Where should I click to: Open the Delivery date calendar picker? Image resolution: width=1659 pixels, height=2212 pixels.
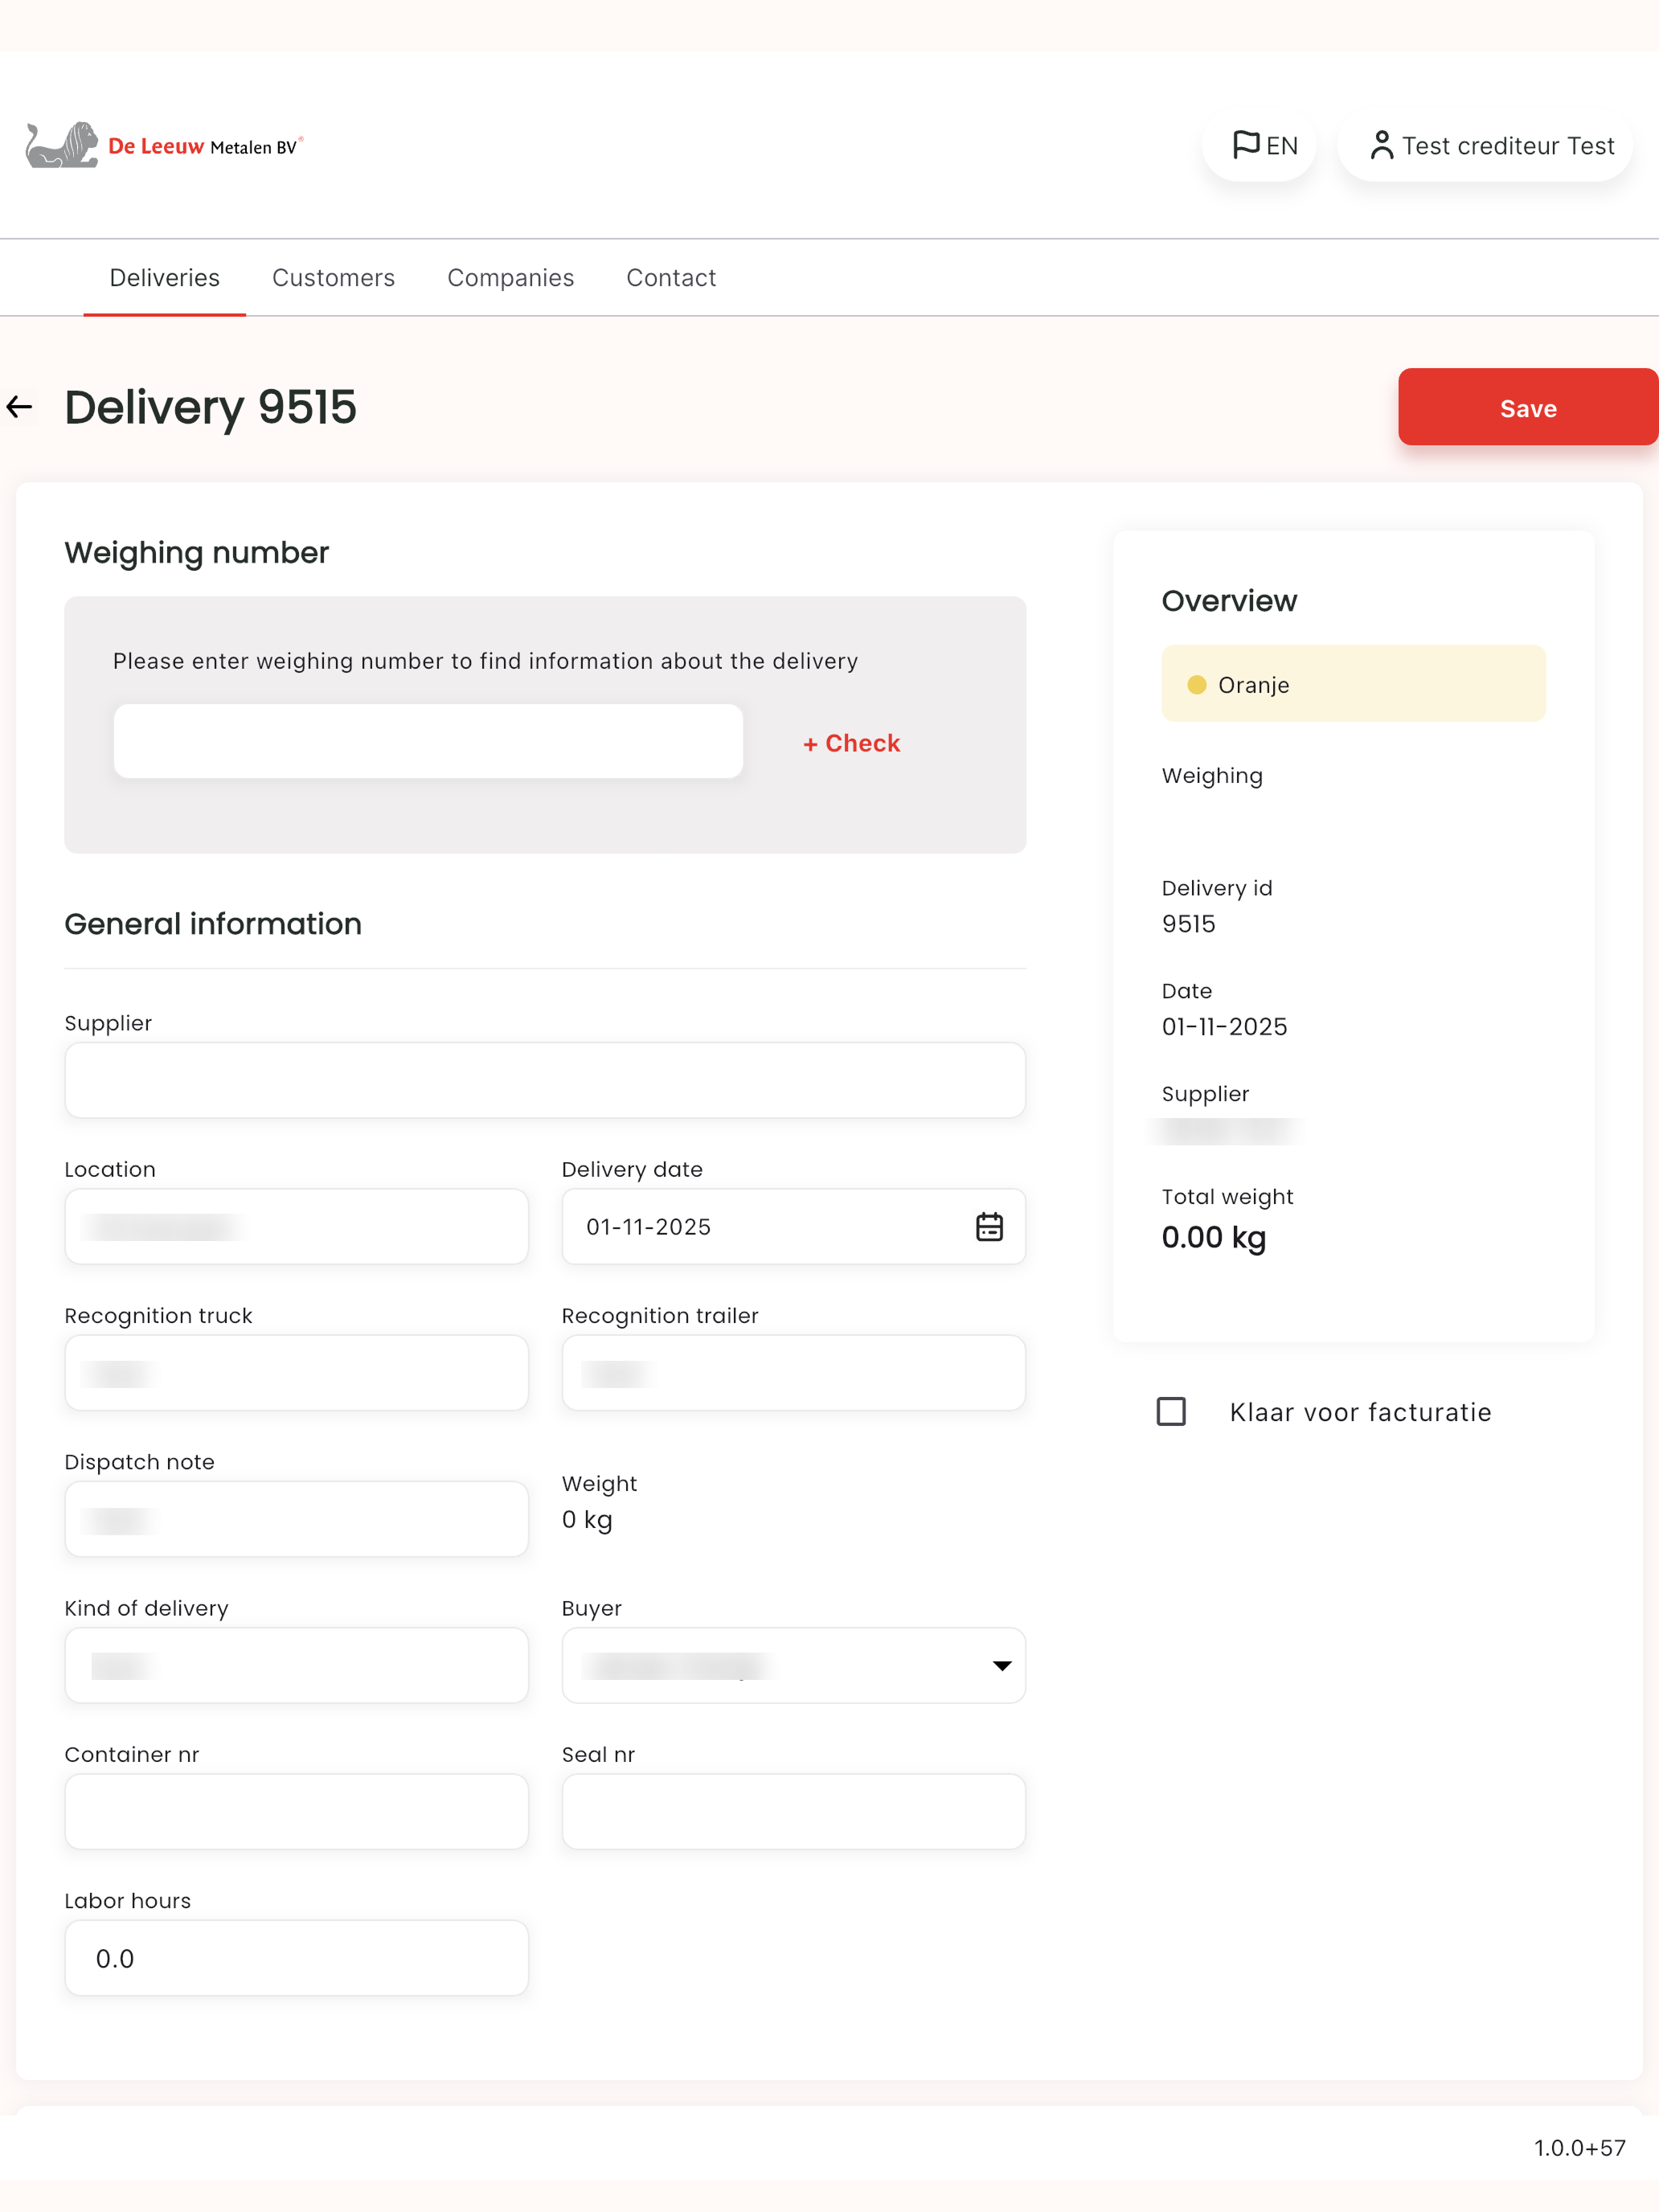click(x=989, y=1227)
